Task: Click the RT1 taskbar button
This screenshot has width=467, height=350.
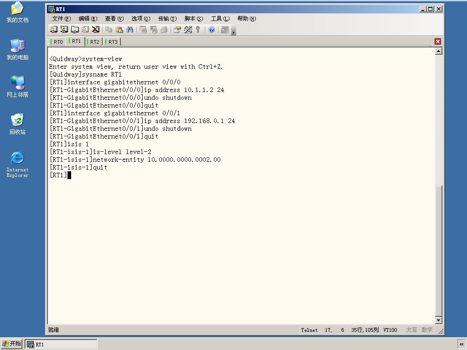Action: click(61, 345)
